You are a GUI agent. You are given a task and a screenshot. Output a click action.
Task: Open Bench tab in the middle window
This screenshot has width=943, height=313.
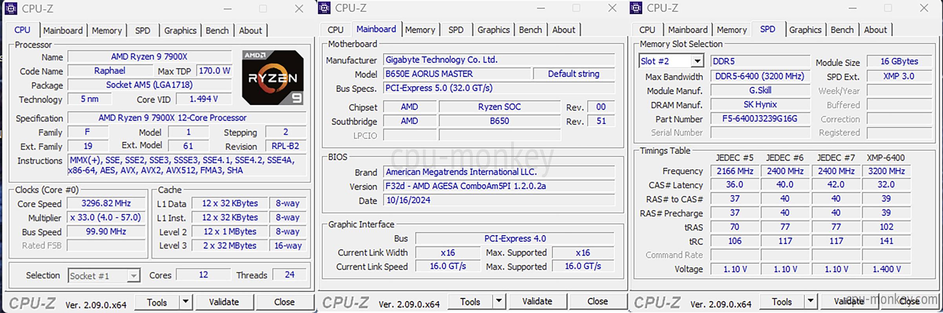tap(530, 30)
